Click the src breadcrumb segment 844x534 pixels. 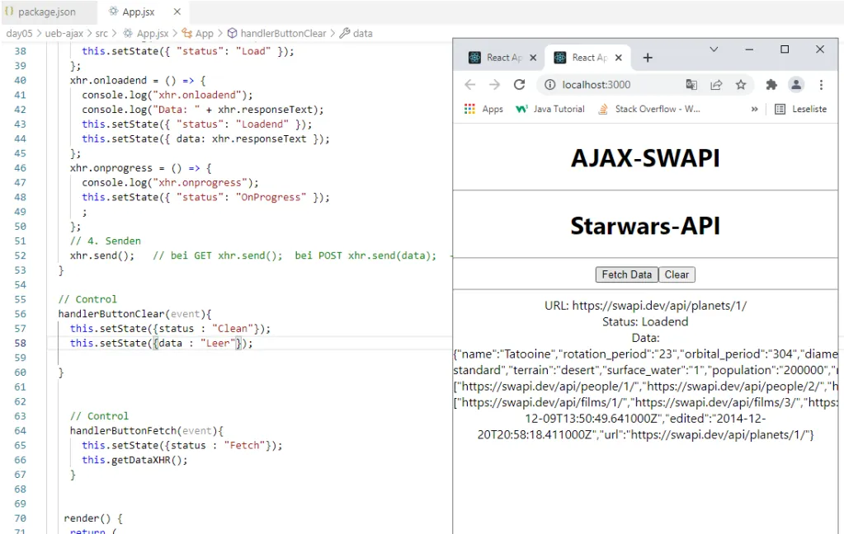click(101, 33)
